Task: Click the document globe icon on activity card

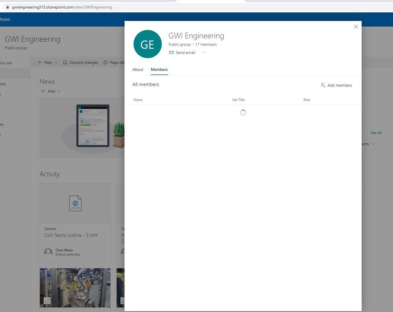Action: (75, 203)
